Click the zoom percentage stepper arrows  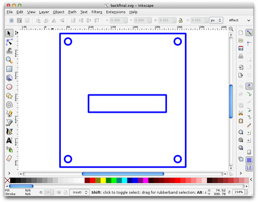[x=246, y=192]
